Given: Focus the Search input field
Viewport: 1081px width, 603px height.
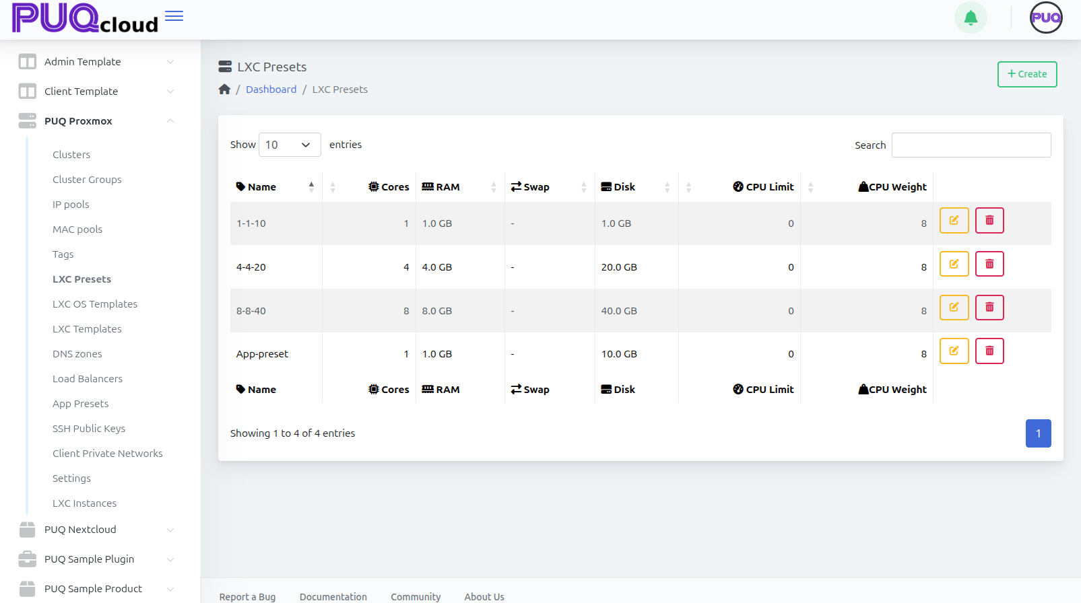Looking at the screenshot, I should click(971, 145).
